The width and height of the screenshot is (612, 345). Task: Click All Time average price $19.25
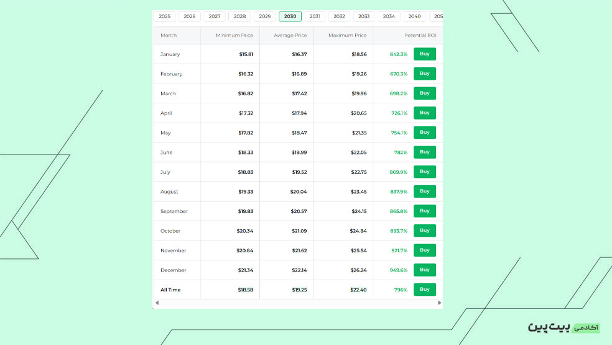coord(299,290)
